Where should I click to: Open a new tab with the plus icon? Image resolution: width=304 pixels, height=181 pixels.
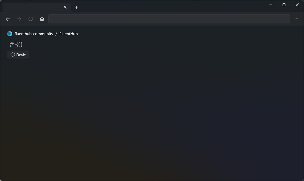76,7
